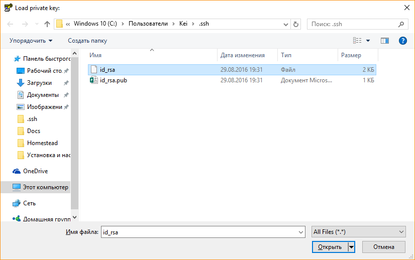
Task: Open OneDrive in the navigation pane
Action: pyautogui.click(x=35, y=171)
